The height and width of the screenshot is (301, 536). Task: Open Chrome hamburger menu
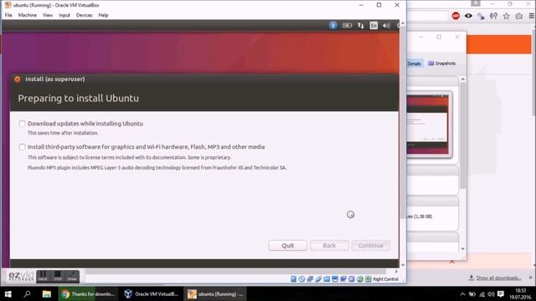click(x=532, y=16)
